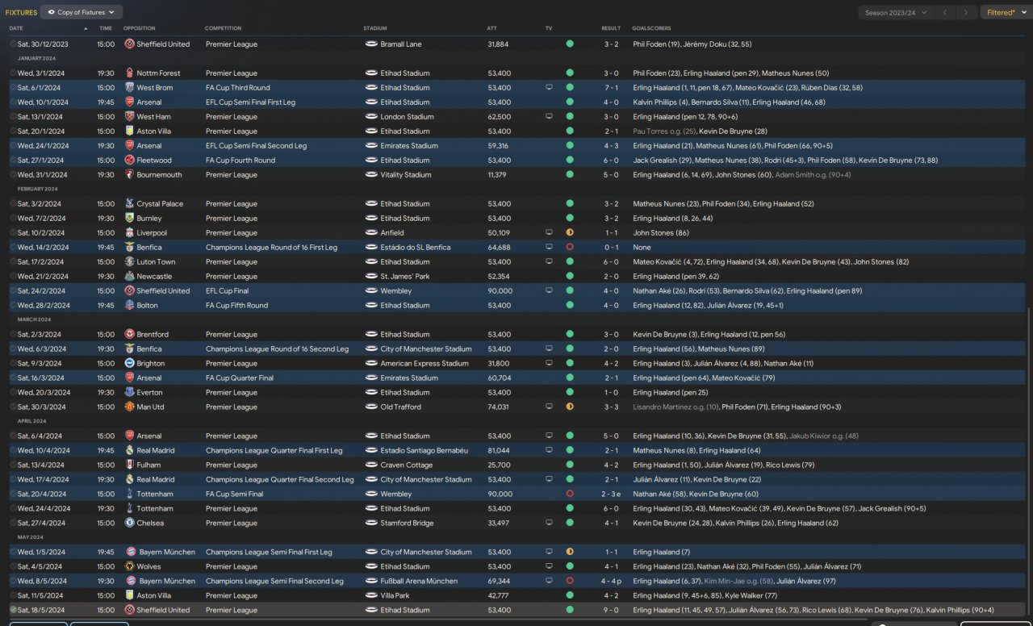Screen dimensions: 1033x626
Task: Open the Brighton club badge
Action: 130,364
